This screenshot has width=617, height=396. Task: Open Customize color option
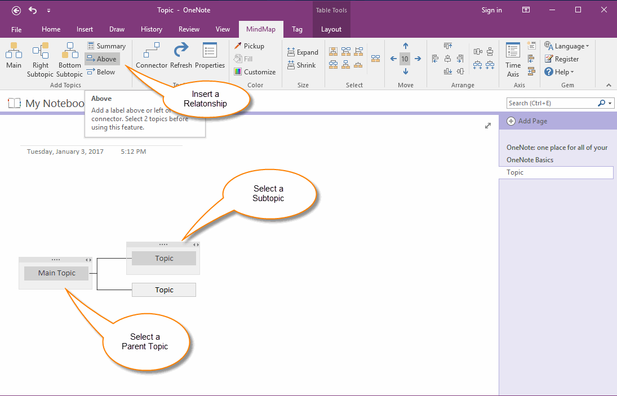pyautogui.click(x=255, y=72)
